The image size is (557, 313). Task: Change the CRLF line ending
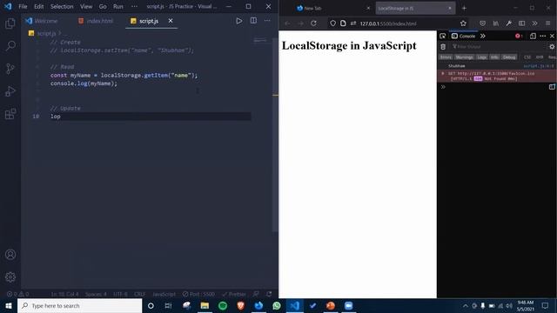click(139, 294)
